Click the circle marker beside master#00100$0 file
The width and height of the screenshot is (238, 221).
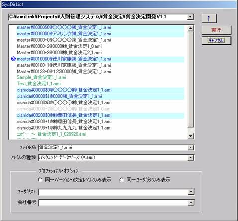click(13, 59)
